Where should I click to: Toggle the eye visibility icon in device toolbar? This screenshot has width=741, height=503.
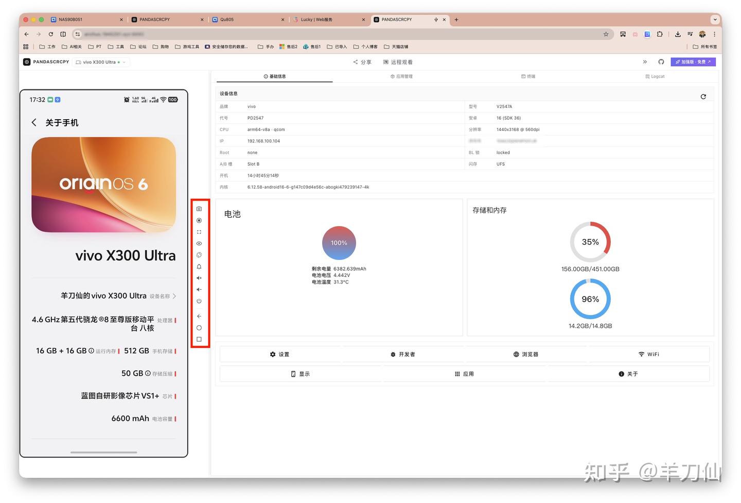(199, 244)
